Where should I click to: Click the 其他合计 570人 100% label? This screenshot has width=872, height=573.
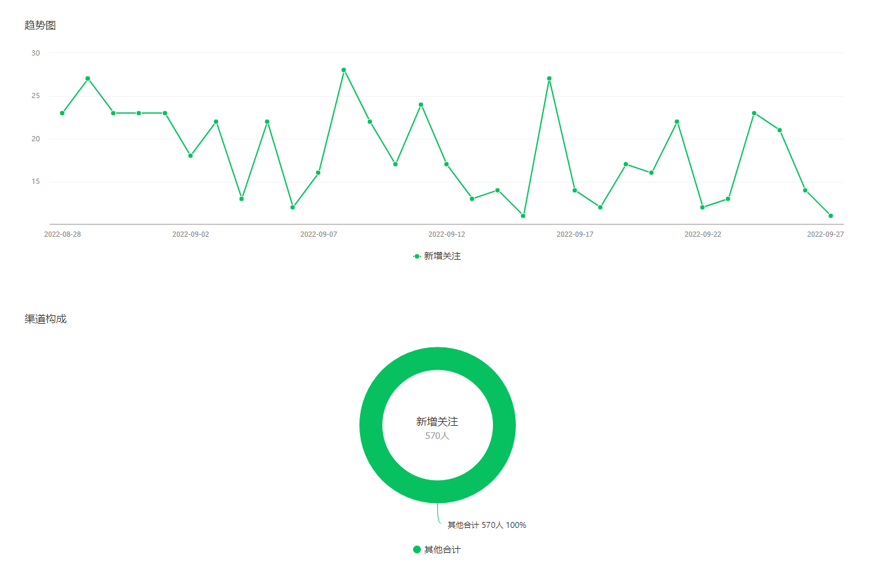tap(487, 525)
